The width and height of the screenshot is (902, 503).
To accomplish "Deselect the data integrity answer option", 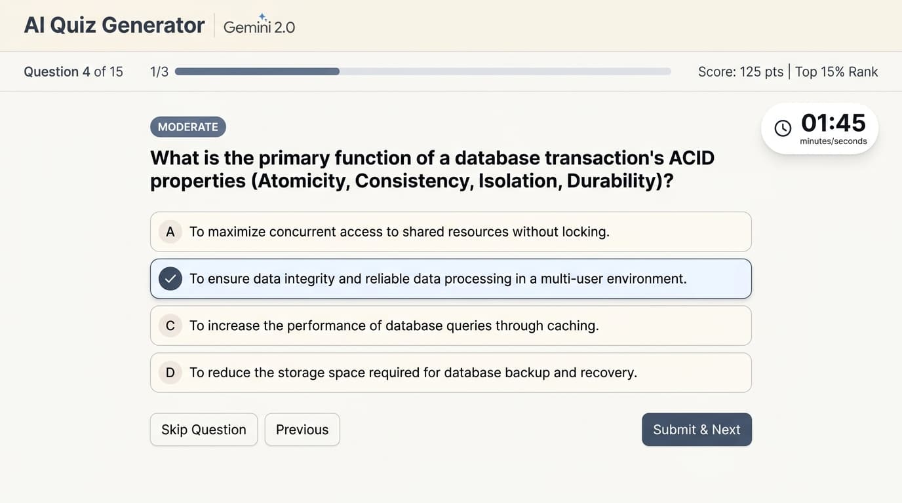I will click(x=451, y=279).
